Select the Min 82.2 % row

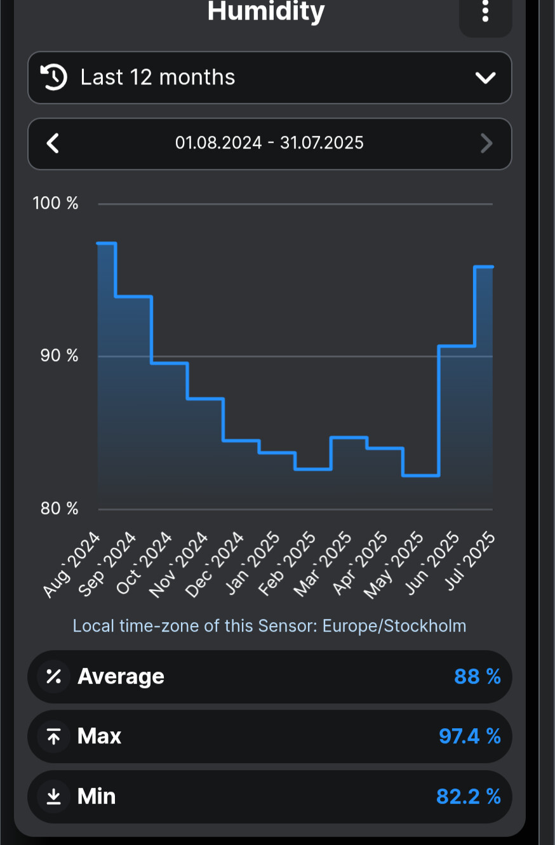pos(269,797)
